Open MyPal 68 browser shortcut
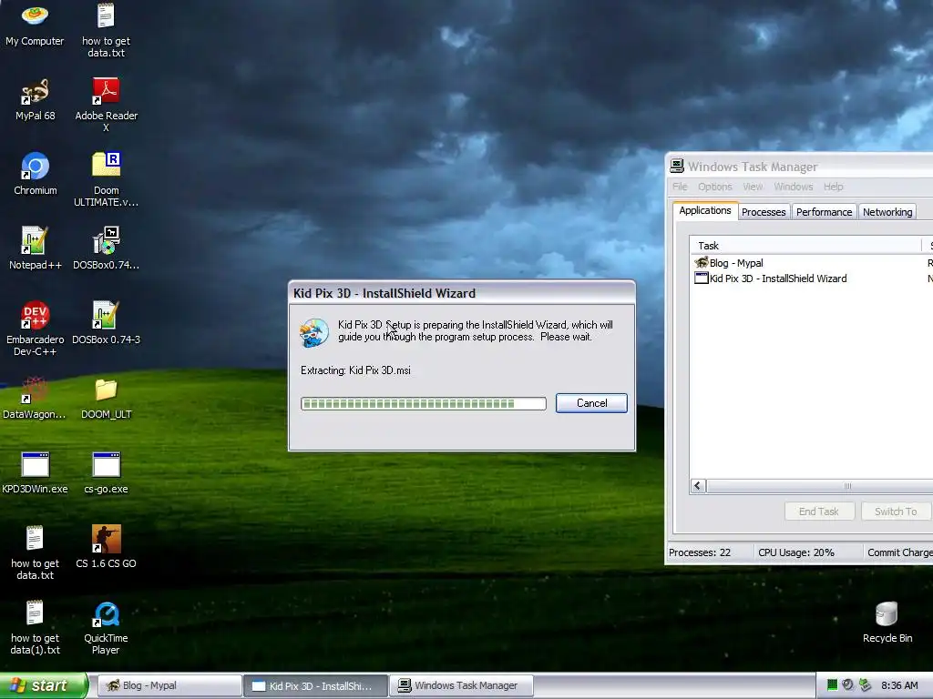 [35, 100]
